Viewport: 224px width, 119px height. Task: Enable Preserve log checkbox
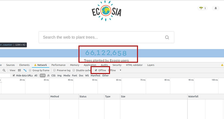click(55, 70)
